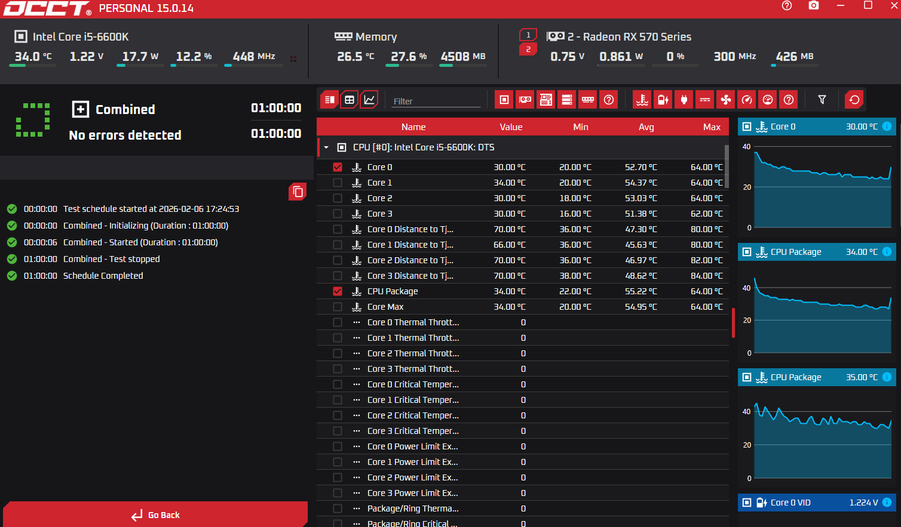Select GPU number 1 in the GPU selector
The height and width of the screenshot is (527, 901).
528,35
